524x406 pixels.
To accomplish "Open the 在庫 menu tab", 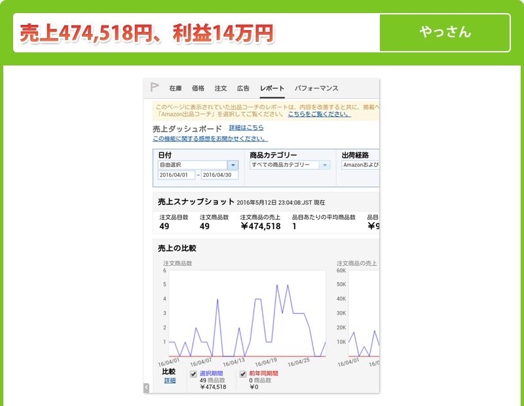I will pos(175,88).
